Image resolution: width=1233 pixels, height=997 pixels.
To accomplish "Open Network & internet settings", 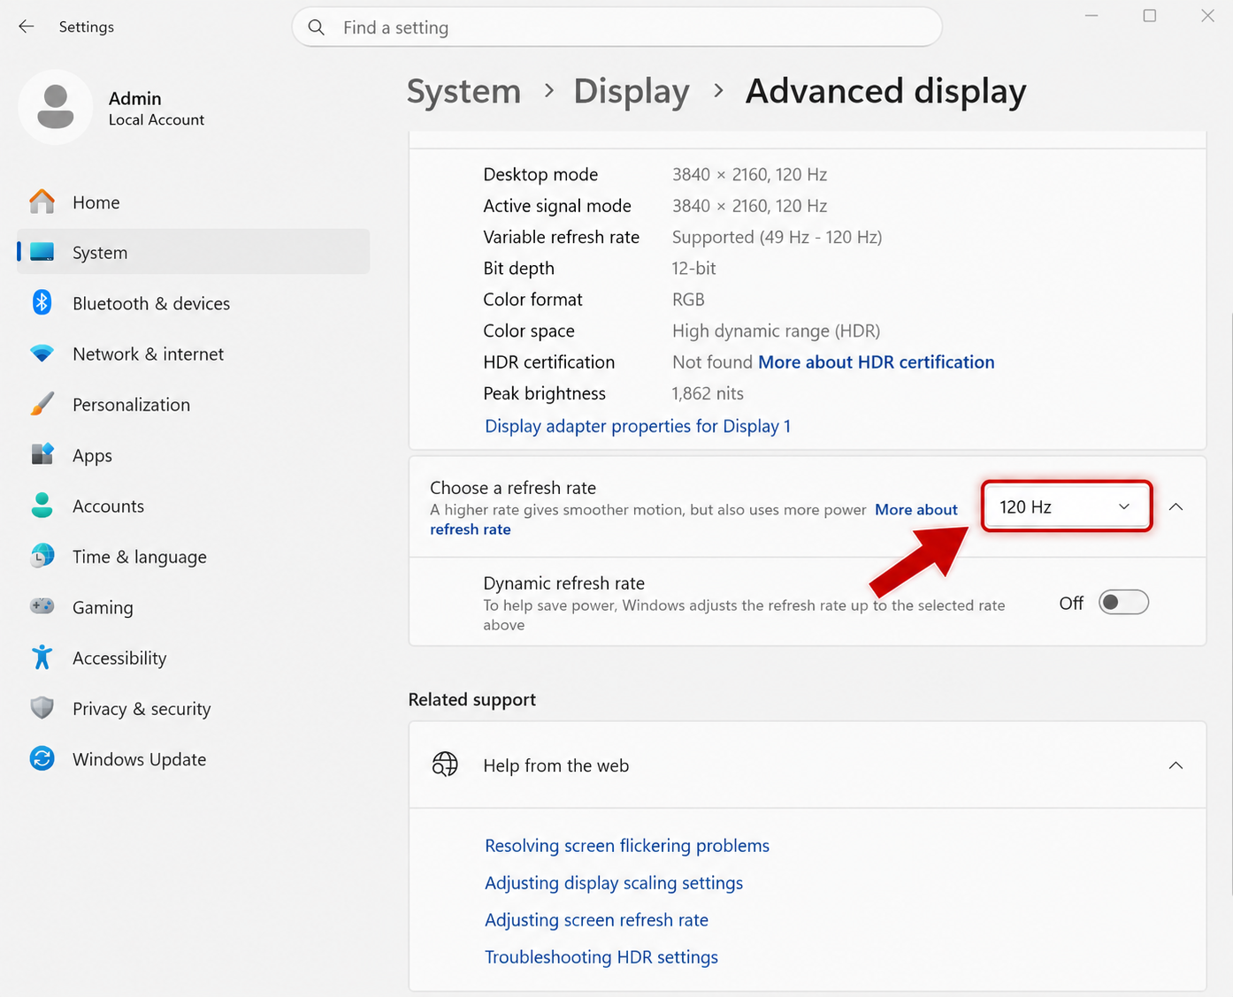I will 193,354.
